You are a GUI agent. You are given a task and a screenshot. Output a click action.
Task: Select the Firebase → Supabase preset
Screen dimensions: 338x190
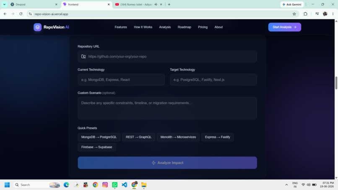[96, 147]
